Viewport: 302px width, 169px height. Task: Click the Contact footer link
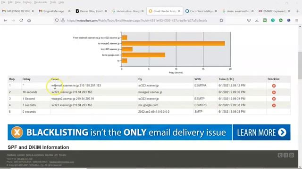click(21, 155)
